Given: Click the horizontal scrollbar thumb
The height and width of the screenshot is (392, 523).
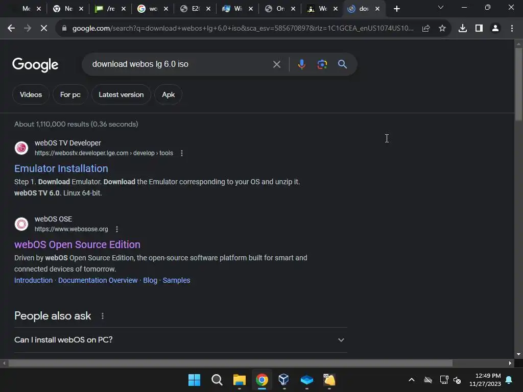Looking at the screenshot, I should pyautogui.click(x=230, y=363).
